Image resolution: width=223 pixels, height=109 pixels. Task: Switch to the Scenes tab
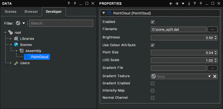(10, 12)
